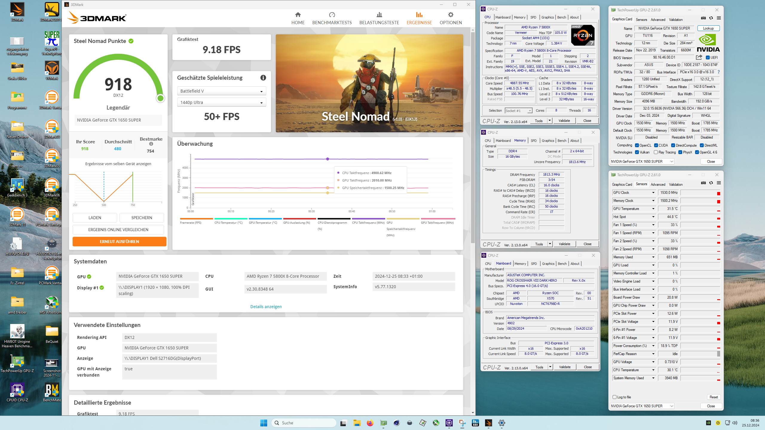Screen dimensions: 765x430
Task: Switch to SPD tab in middle CPU-Z window
Action: (x=533, y=141)
